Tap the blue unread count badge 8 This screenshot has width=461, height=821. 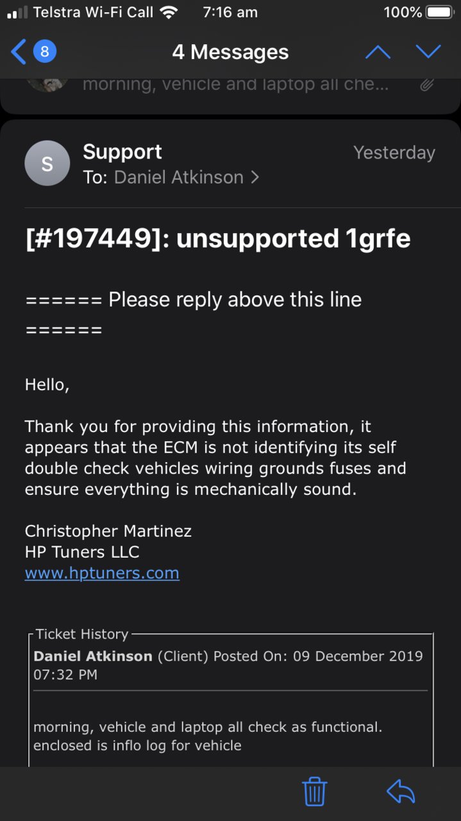pyautogui.click(x=44, y=52)
